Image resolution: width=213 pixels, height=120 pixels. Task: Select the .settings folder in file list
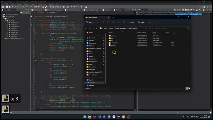point(112,36)
